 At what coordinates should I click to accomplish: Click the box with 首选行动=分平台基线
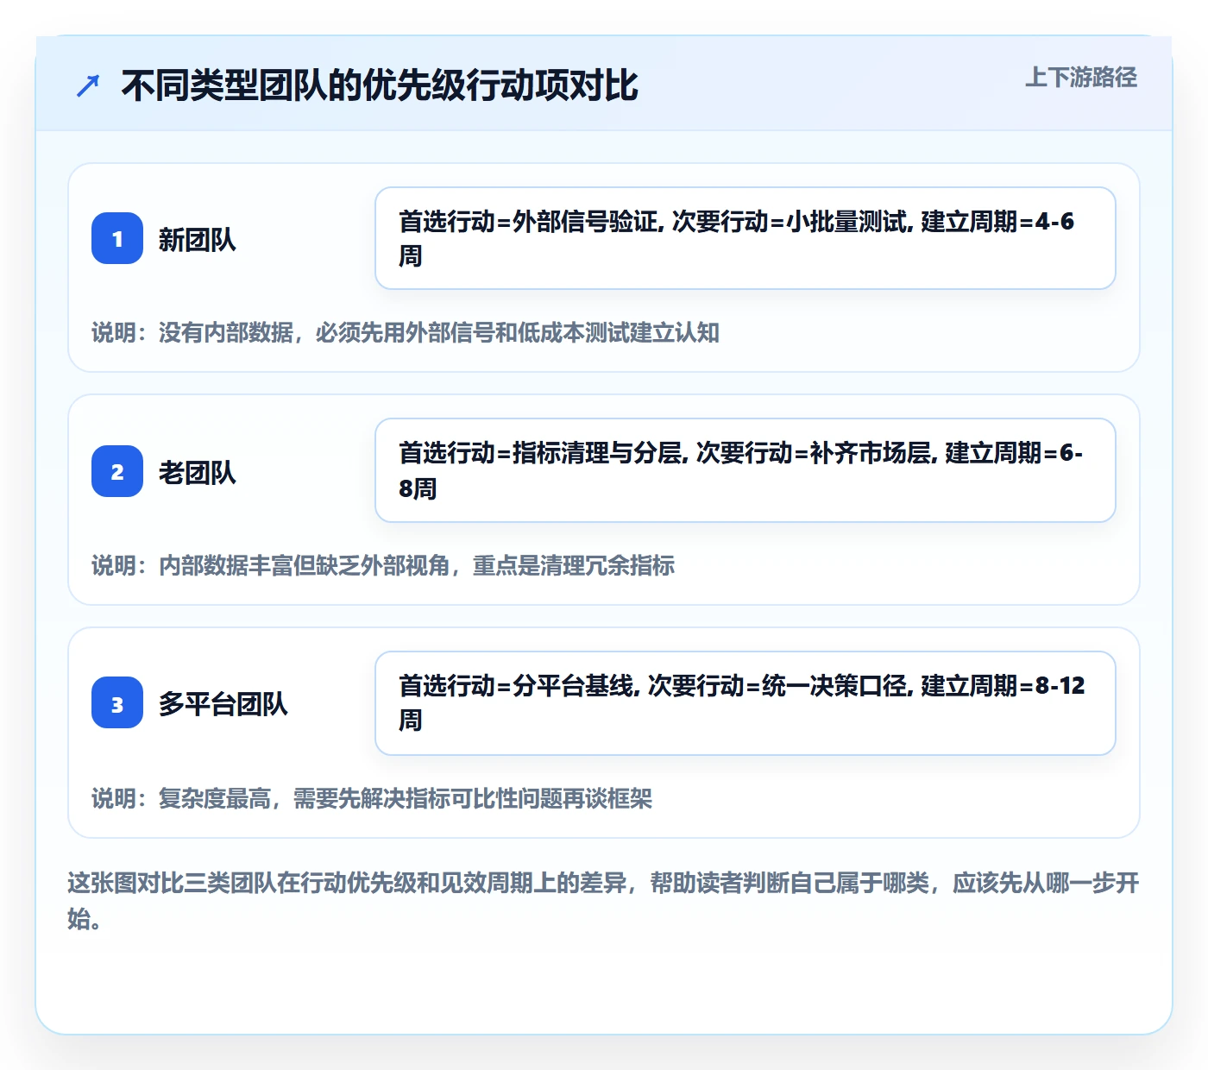[x=746, y=703]
